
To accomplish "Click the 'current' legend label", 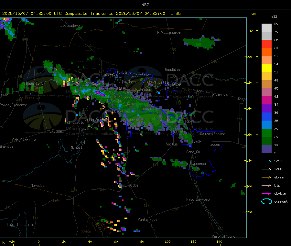I will pyautogui.click(x=281, y=201).
